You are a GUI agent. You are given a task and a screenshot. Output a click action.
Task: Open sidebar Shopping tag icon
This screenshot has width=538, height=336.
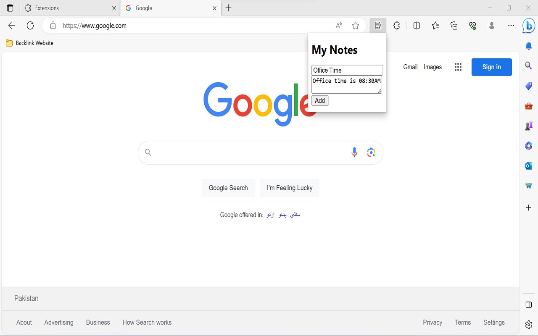coord(529,86)
